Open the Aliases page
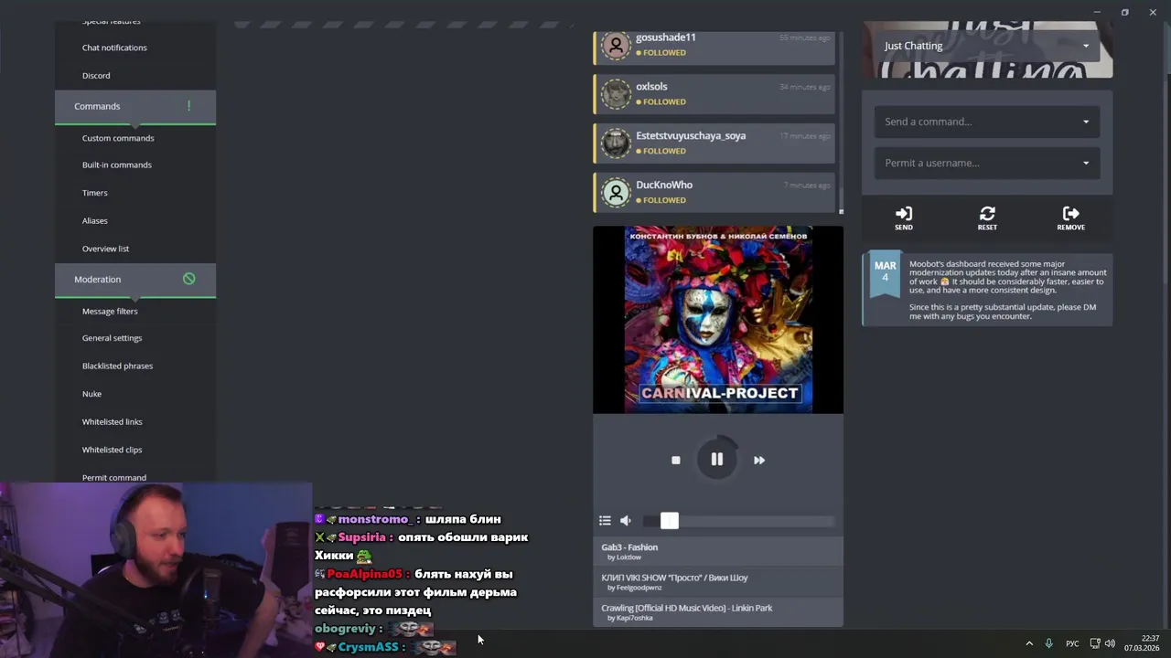The image size is (1171, 658). click(x=95, y=220)
